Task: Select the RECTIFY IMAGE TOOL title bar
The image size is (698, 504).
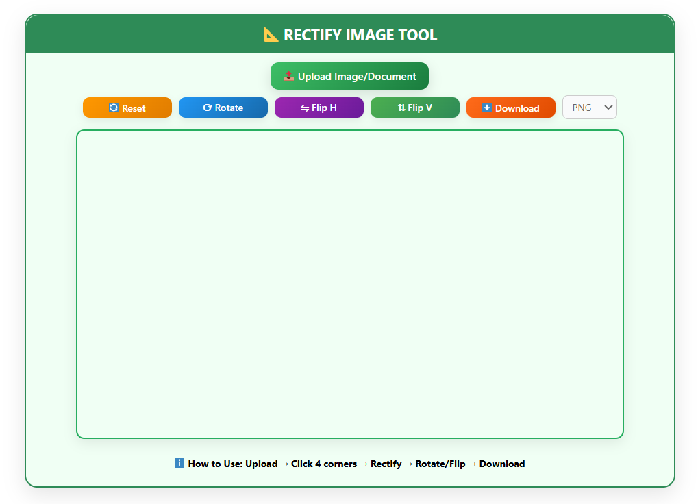Action: coord(349,34)
